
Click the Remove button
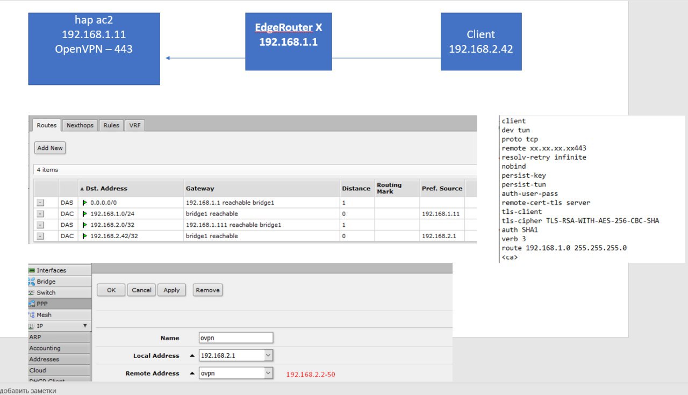pyautogui.click(x=207, y=290)
